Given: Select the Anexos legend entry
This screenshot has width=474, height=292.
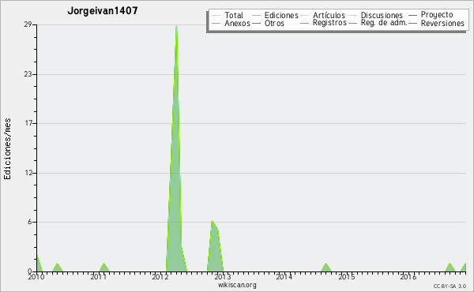Looking at the screenshot, I should pos(237,24).
